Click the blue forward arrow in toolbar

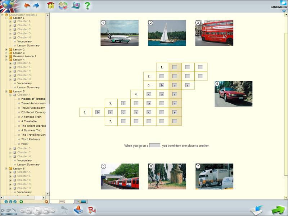[36, 5]
